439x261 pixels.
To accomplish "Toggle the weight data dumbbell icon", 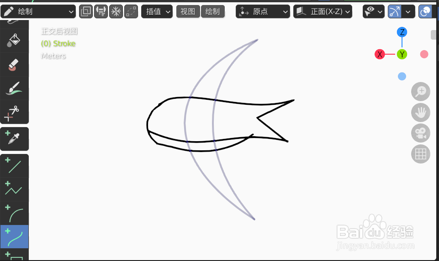I will (101, 11).
